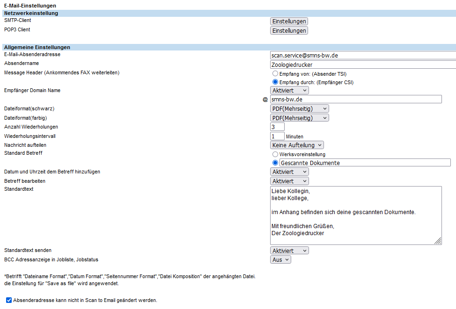
Task: Open Dateiformat(farbig) dropdown
Action: [x=299, y=118]
